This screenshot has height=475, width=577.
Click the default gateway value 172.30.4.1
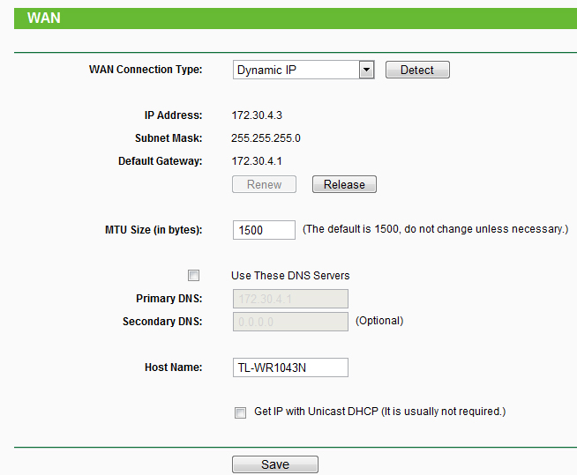point(257,161)
